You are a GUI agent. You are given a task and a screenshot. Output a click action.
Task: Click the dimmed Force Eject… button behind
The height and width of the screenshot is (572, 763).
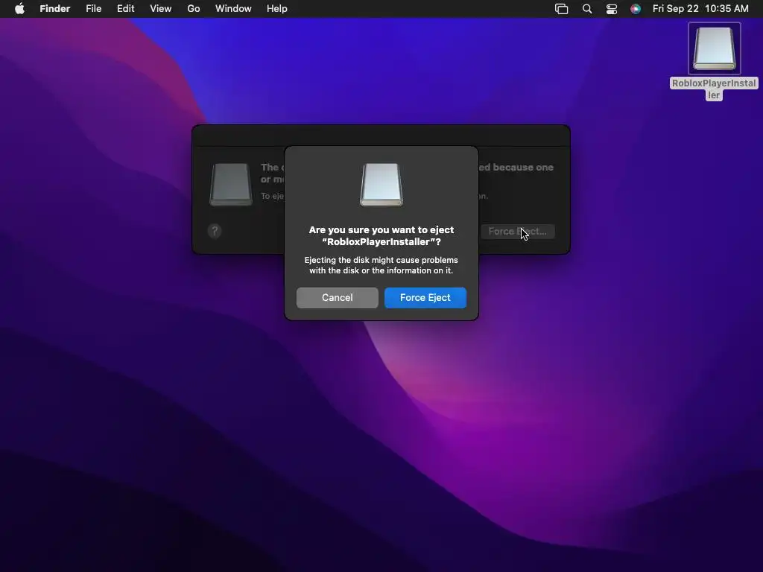point(518,232)
